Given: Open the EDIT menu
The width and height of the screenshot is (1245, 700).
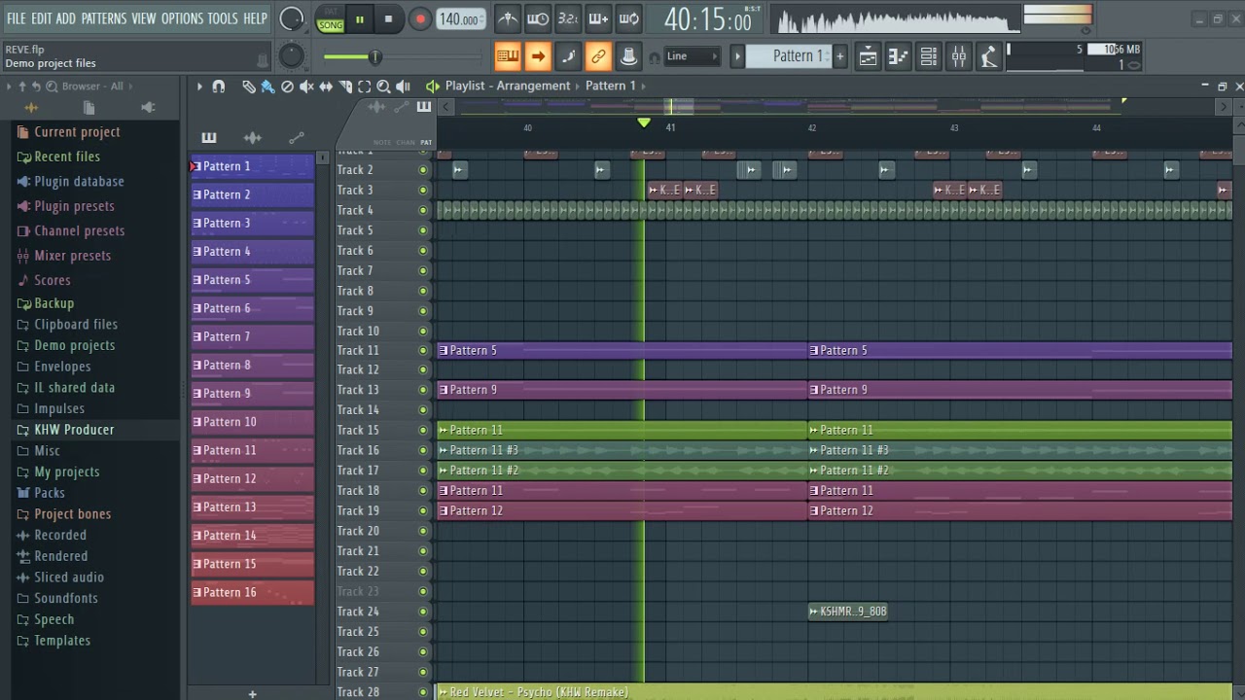Looking at the screenshot, I should click(x=41, y=18).
